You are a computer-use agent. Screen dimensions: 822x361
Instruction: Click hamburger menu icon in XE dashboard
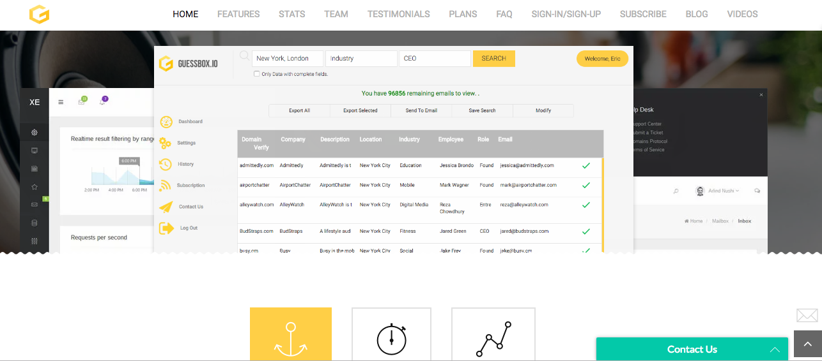coord(61,102)
